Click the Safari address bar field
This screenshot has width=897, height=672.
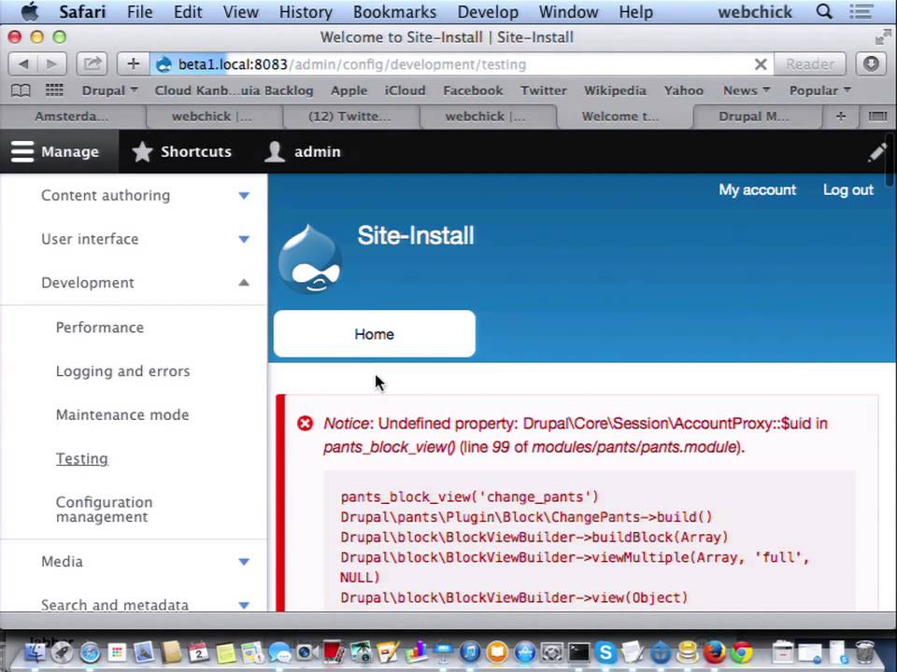[463, 64]
